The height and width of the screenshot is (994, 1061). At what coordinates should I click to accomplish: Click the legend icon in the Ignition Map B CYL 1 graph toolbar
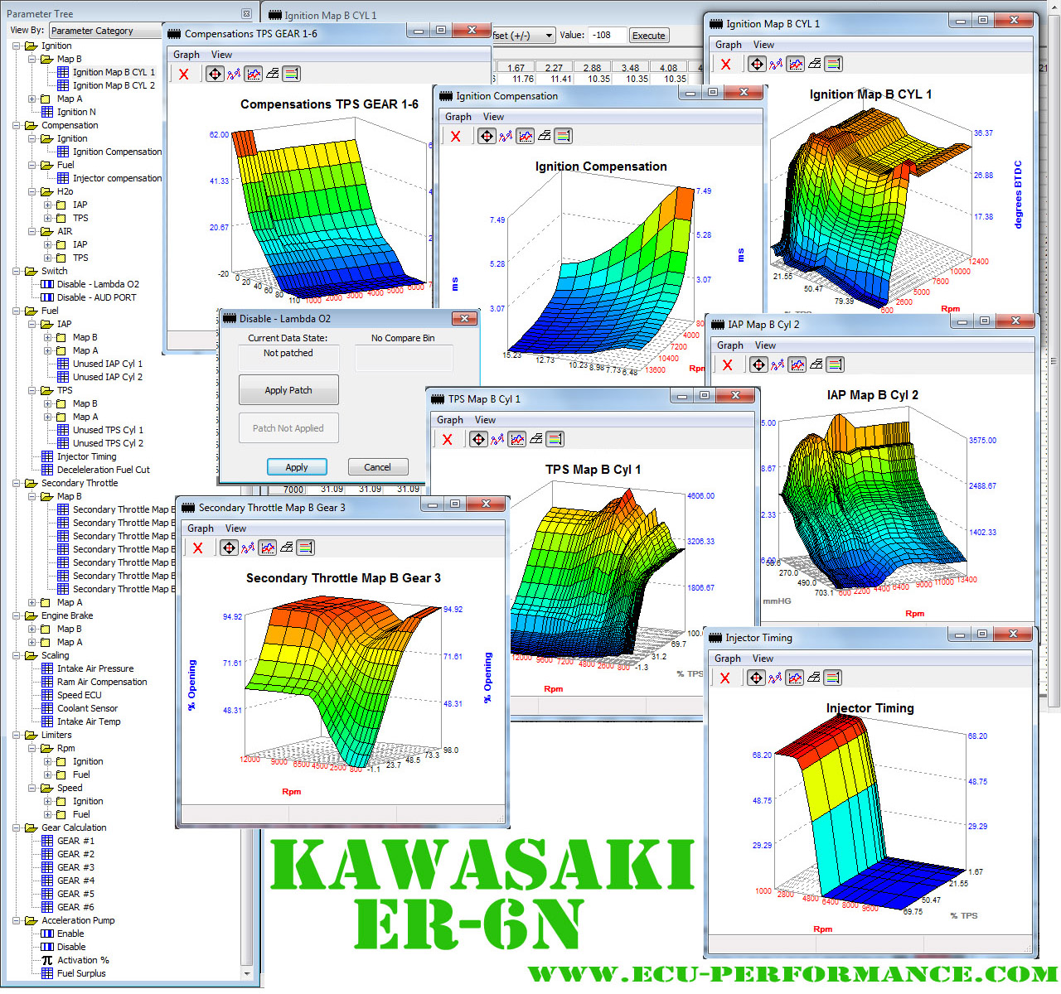coord(834,65)
